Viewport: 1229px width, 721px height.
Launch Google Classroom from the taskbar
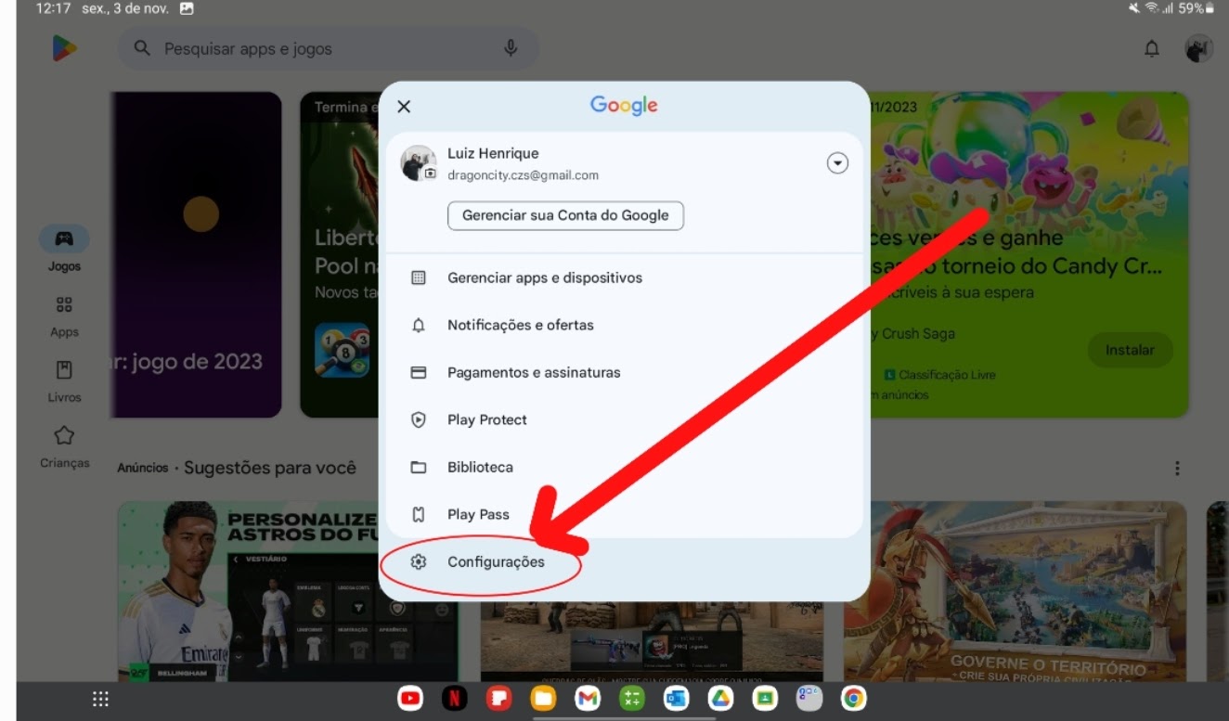coord(765,699)
